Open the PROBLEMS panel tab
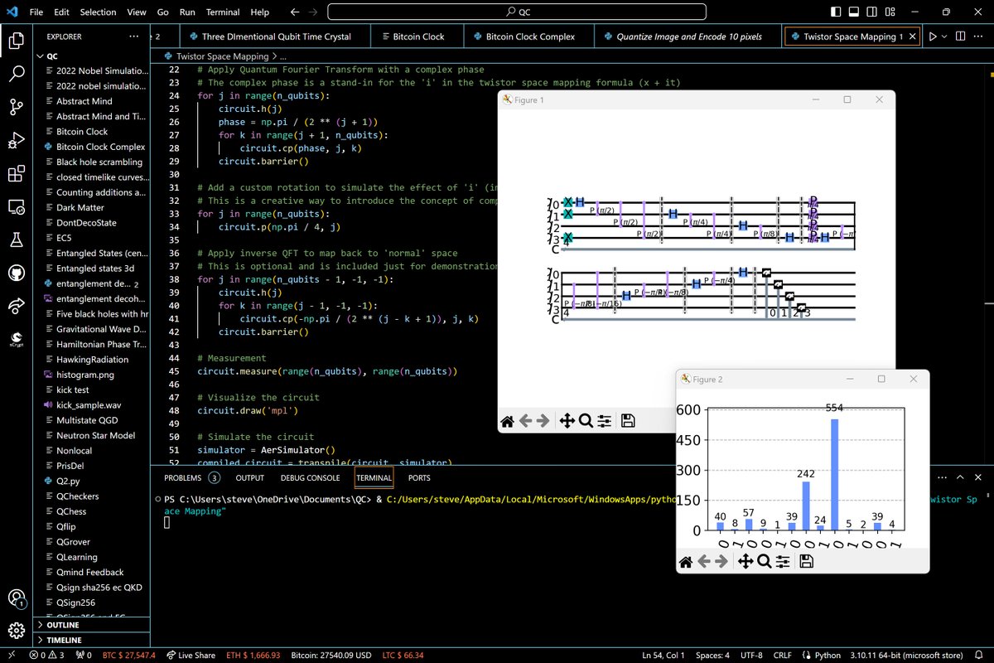This screenshot has width=994, height=663. [x=182, y=477]
